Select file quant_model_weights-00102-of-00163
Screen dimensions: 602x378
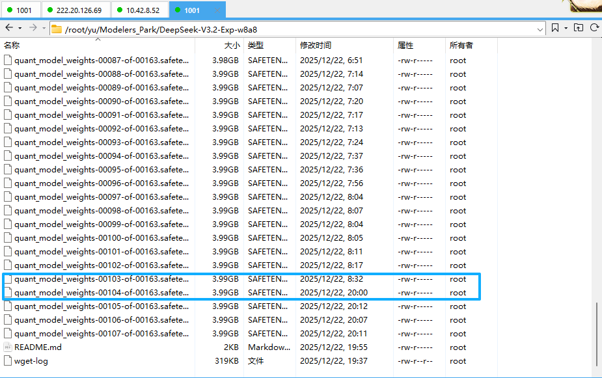coord(102,265)
